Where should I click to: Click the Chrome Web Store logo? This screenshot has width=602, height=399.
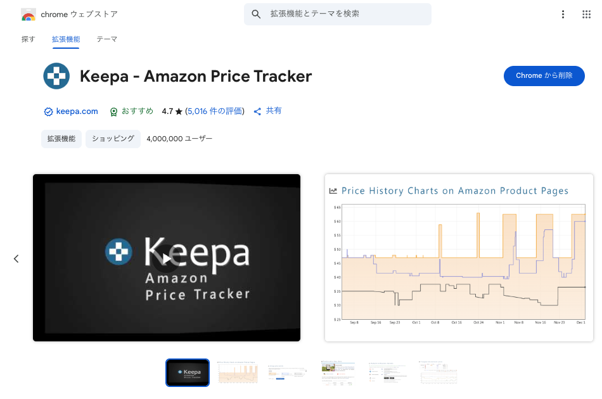coord(28,15)
